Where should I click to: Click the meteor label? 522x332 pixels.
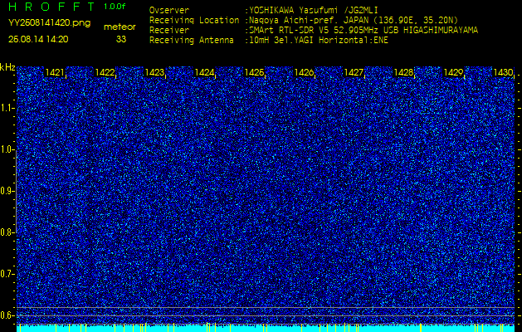(x=120, y=27)
